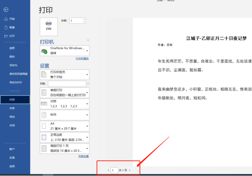This screenshot has height=176, width=252.
Task: Decrease copies with the down spinner
Action: pyautogui.click(x=84, y=22)
